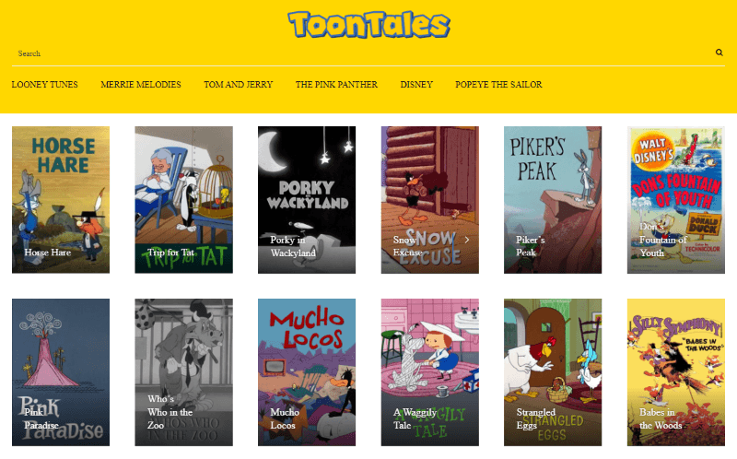Open Babes in the Woods poster
The height and width of the screenshot is (459, 737).
point(676,372)
